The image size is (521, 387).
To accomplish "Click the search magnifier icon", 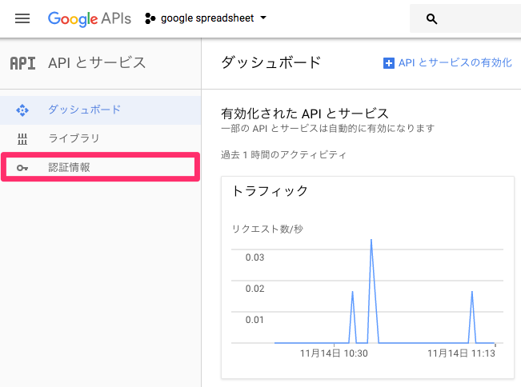I will tap(431, 19).
